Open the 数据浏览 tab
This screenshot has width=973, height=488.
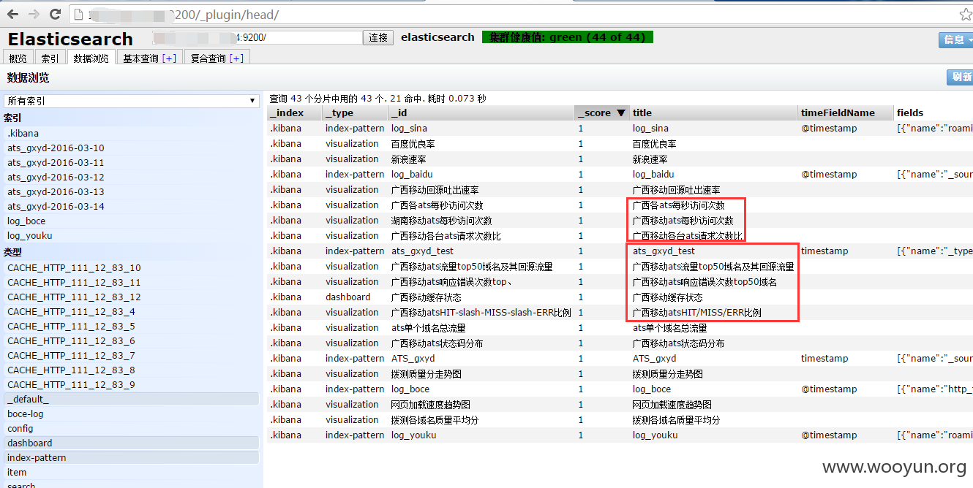click(91, 58)
